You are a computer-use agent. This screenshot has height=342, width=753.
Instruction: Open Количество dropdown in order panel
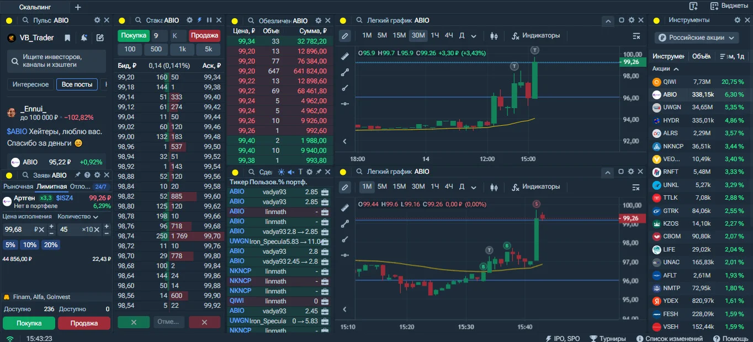click(x=78, y=217)
